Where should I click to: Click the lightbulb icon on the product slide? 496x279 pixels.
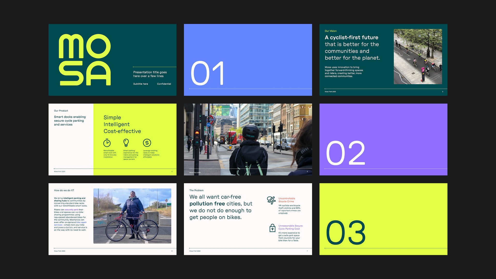(126, 143)
